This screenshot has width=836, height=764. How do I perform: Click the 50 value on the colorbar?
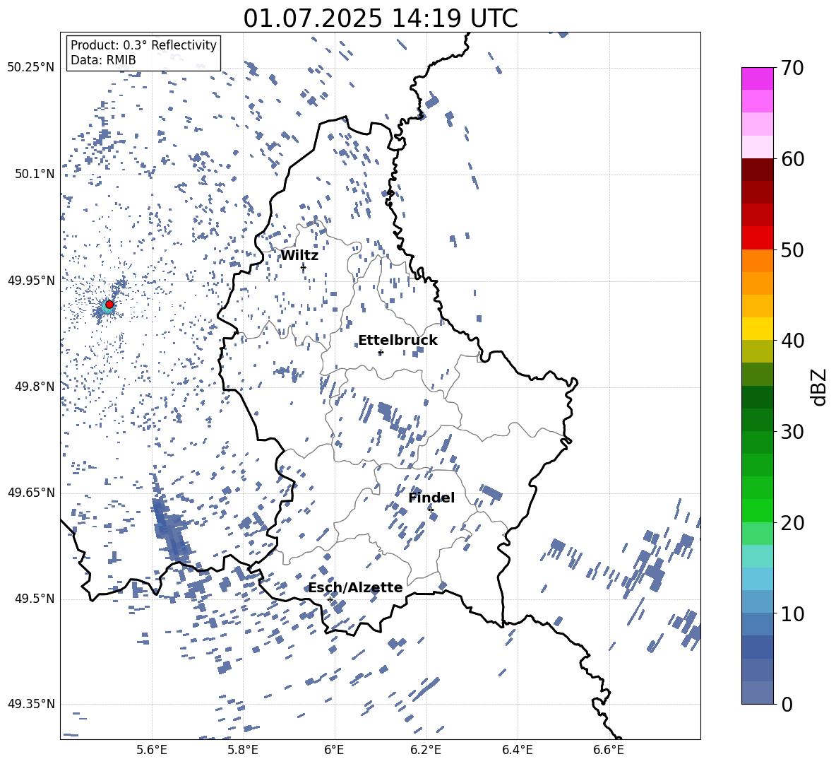click(x=792, y=249)
